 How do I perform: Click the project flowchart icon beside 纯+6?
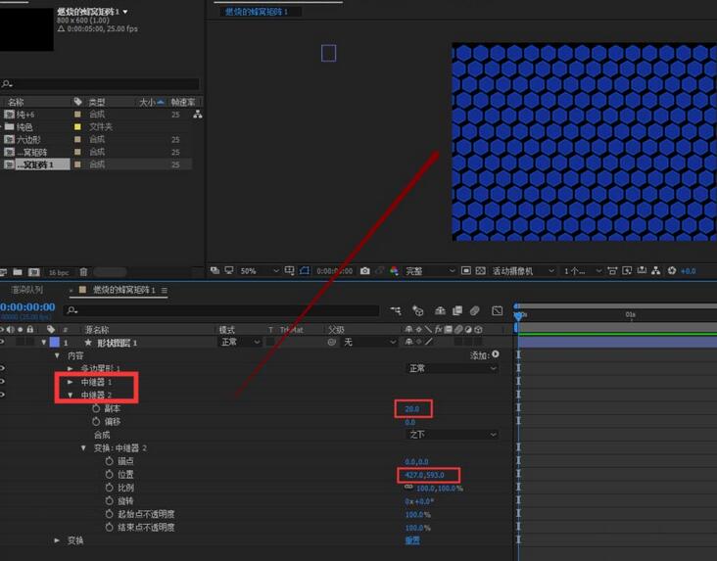(x=198, y=115)
